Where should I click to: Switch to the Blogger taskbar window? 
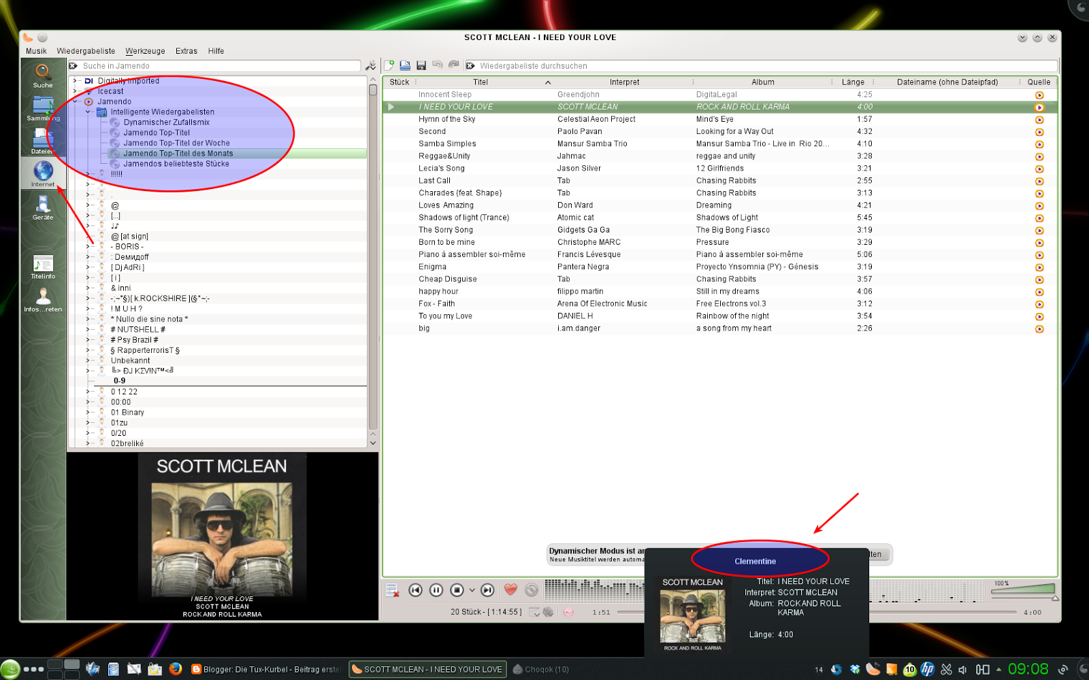pos(266,669)
